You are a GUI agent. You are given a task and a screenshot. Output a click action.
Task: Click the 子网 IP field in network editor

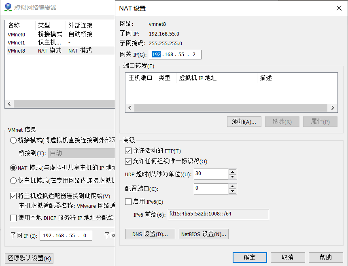click(66, 236)
